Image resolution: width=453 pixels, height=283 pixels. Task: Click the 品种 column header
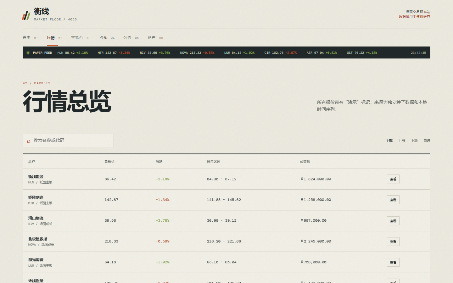point(31,162)
